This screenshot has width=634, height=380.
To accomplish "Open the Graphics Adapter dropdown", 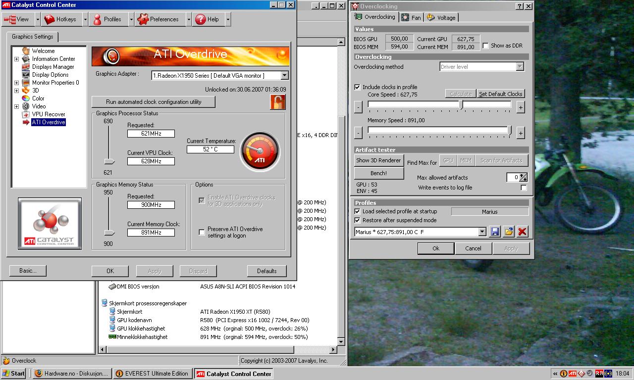I will tap(284, 76).
